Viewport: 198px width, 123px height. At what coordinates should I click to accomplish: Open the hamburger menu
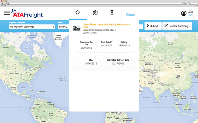pyautogui.click(x=7, y=13)
